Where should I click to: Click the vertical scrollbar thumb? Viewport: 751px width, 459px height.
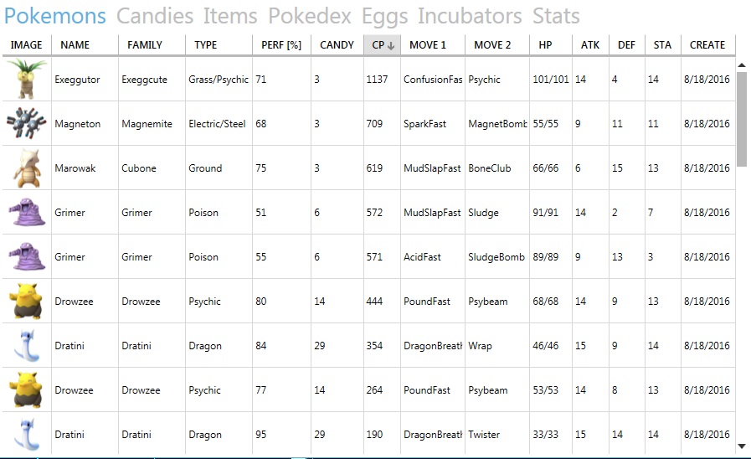coord(742,119)
